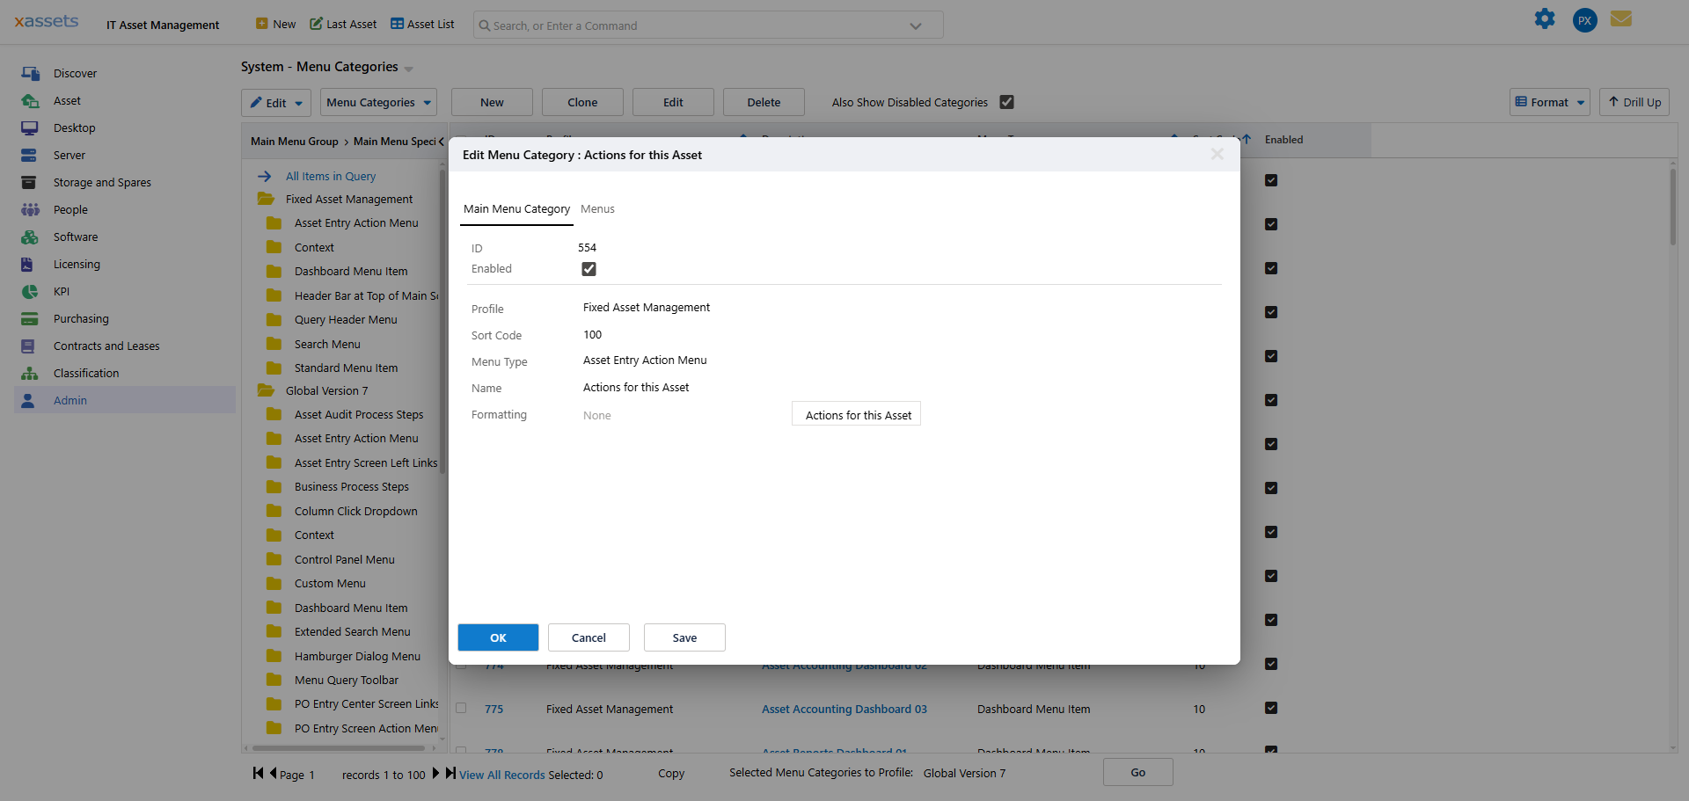Uncheck Also Show Disabled Categories

tap(1007, 102)
